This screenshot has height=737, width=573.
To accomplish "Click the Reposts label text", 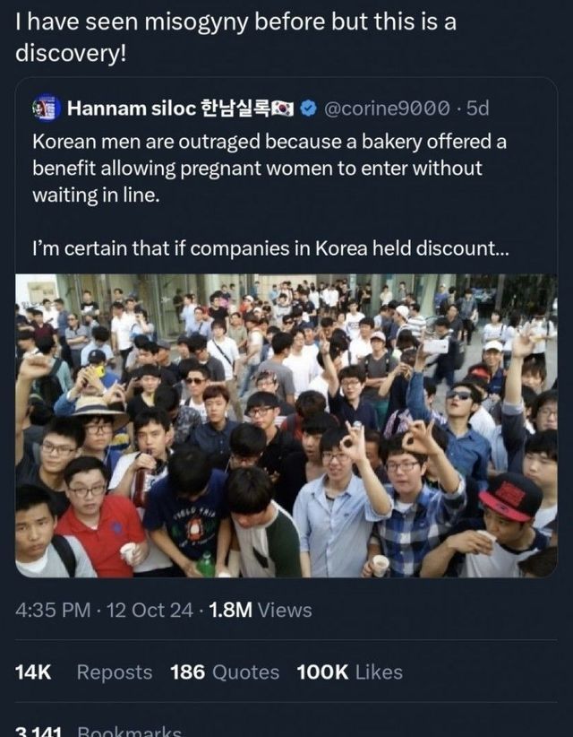I will click(x=115, y=672).
